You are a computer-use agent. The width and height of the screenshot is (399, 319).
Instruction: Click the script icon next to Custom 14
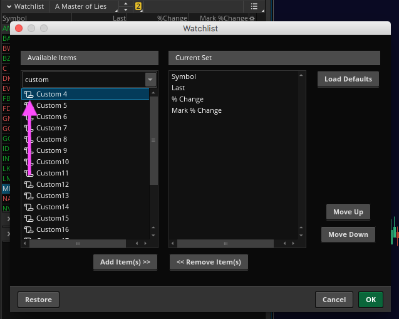pos(28,207)
